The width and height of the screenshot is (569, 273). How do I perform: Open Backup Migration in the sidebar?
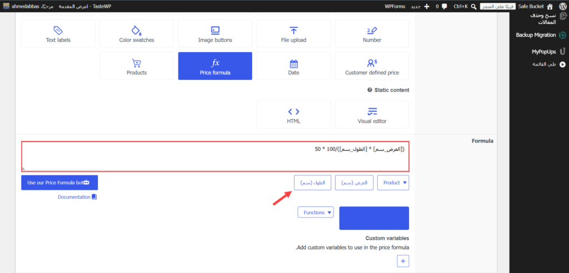pos(540,35)
